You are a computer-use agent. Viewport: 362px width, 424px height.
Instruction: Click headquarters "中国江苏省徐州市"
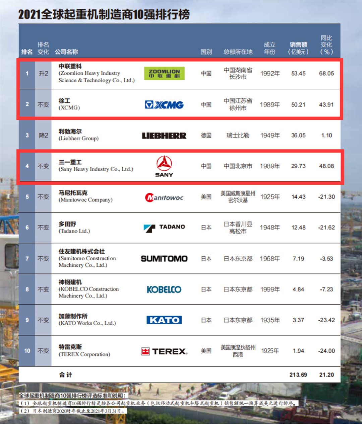pos(238,105)
